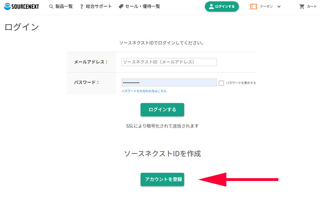323x202 pixels.
Task: Click the magnifier icon beside 製品一覧
Action: point(51,6)
